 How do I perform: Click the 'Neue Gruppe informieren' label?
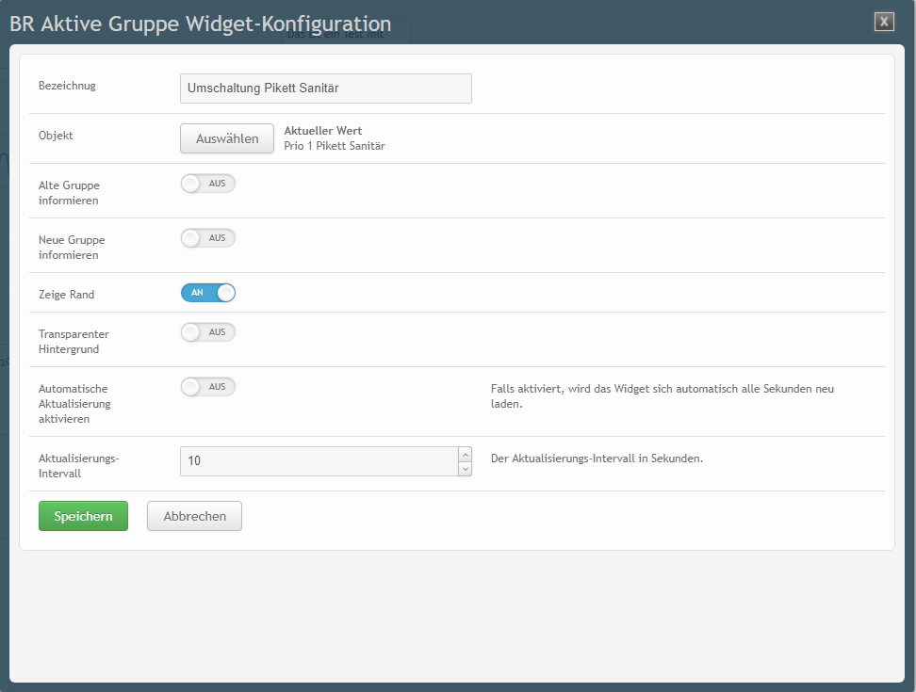[x=72, y=248]
